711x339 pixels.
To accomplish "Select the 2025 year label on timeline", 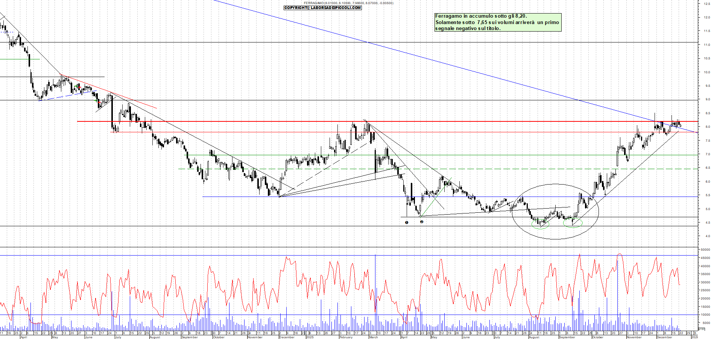I will tap(310, 337).
